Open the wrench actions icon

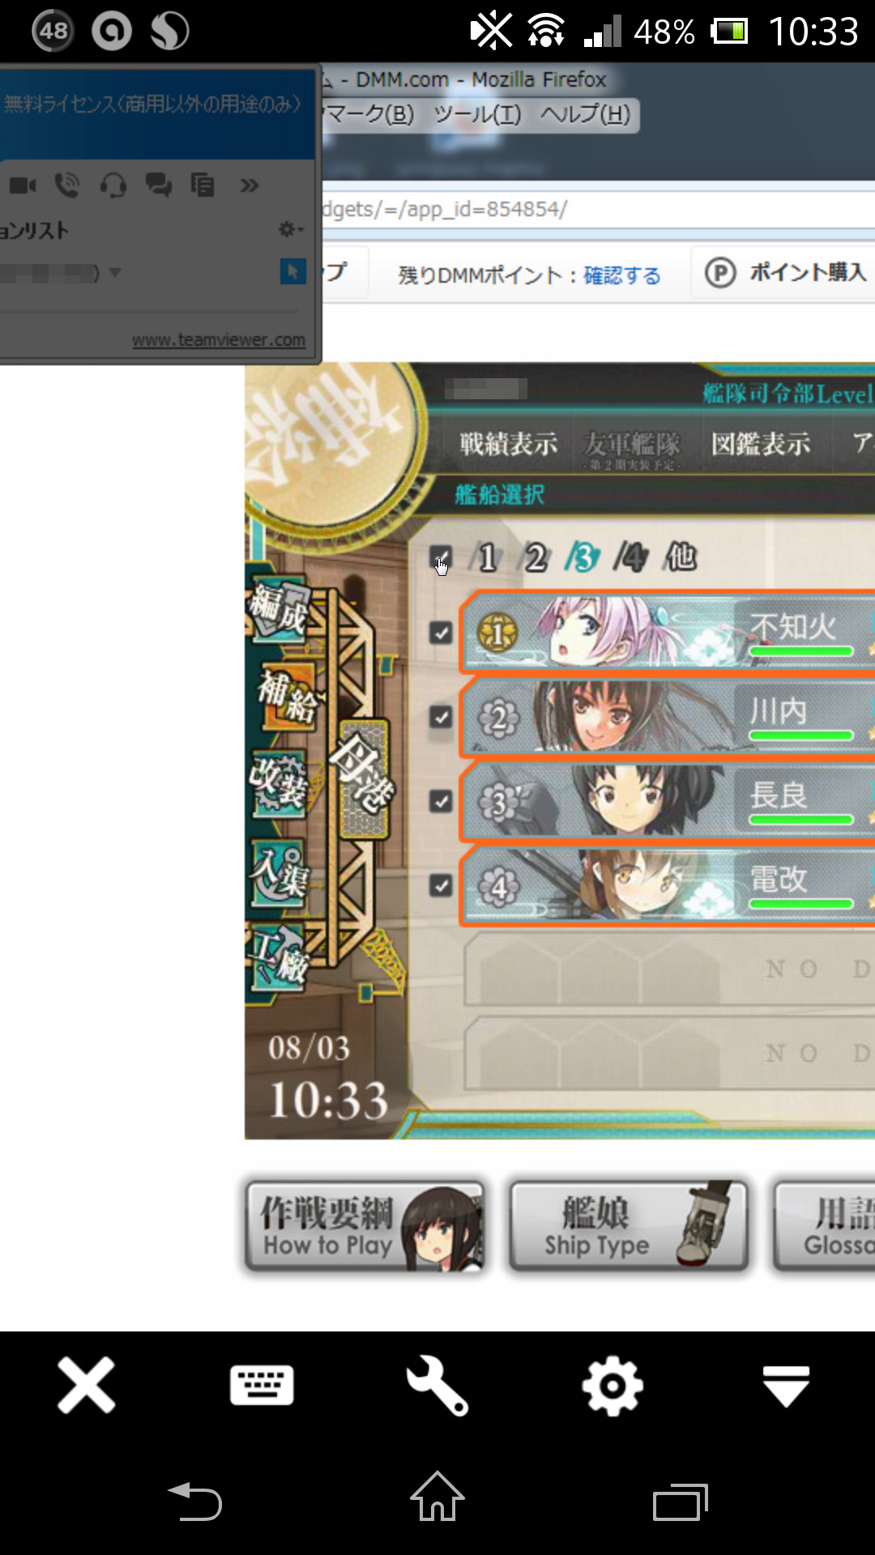[x=437, y=1386]
